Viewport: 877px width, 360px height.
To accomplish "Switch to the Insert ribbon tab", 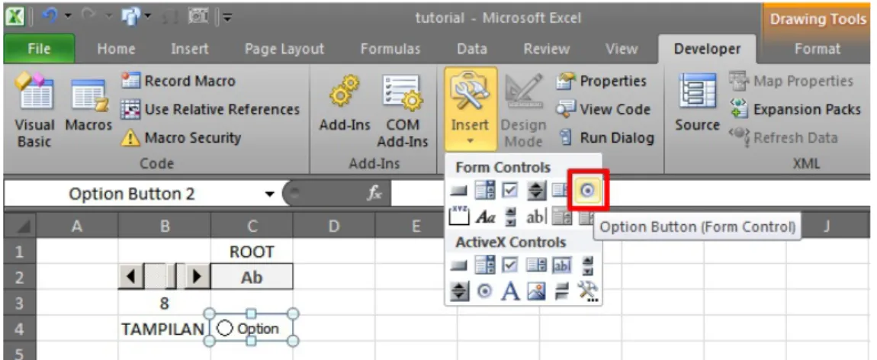I will pyautogui.click(x=190, y=49).
